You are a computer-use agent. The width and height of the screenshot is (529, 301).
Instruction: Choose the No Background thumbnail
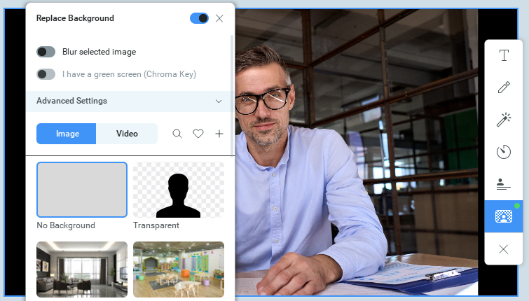pyautogui.click(x=82, y=190)
